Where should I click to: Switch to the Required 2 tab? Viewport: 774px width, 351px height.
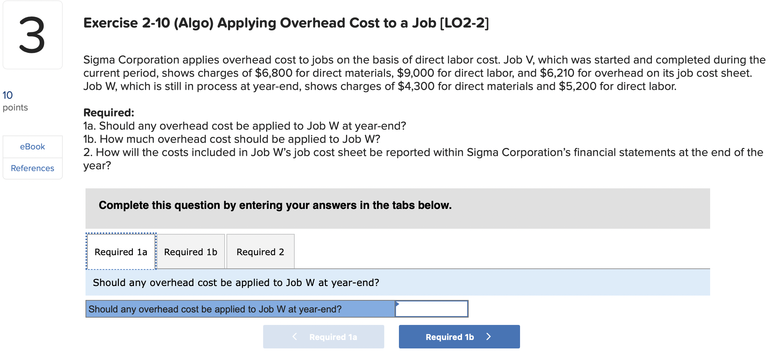pyautogui.click(x=260, y=252)
